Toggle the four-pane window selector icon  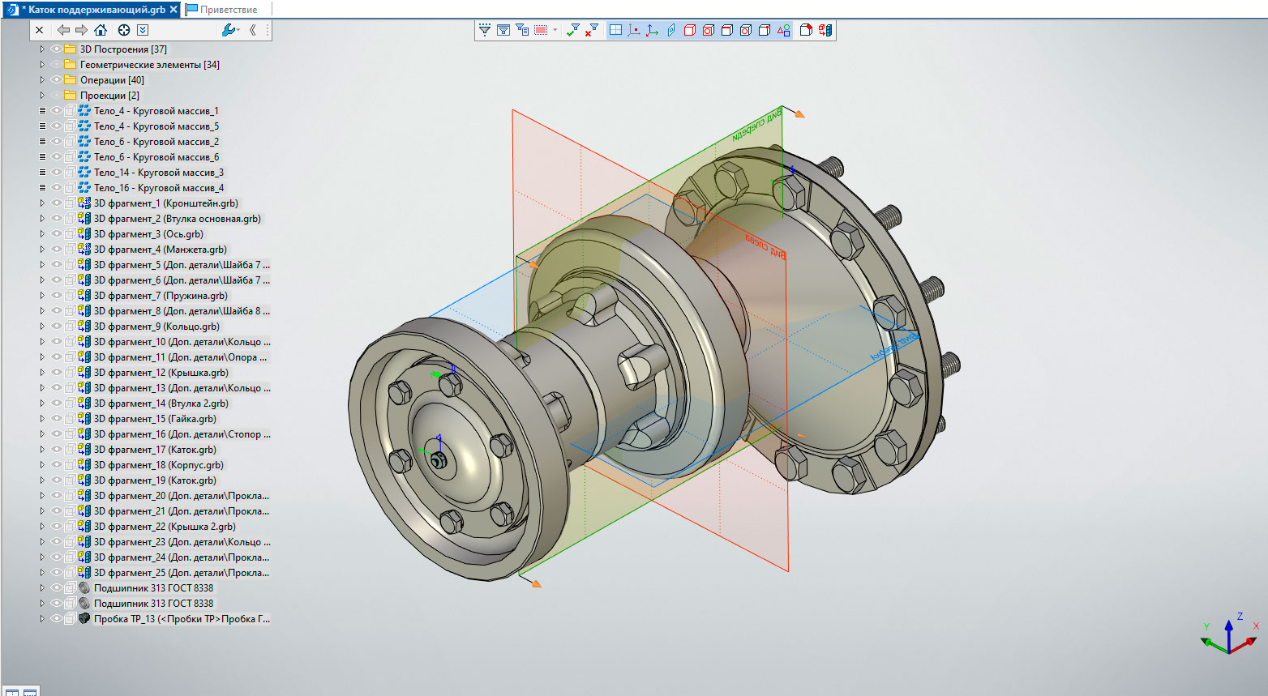[x=615, y=30]
